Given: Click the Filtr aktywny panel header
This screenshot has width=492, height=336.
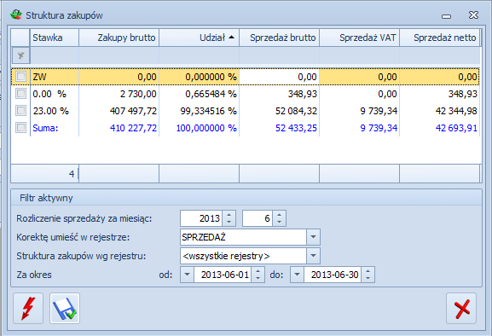Looking at the screenshot, I should tap(246, 198).
